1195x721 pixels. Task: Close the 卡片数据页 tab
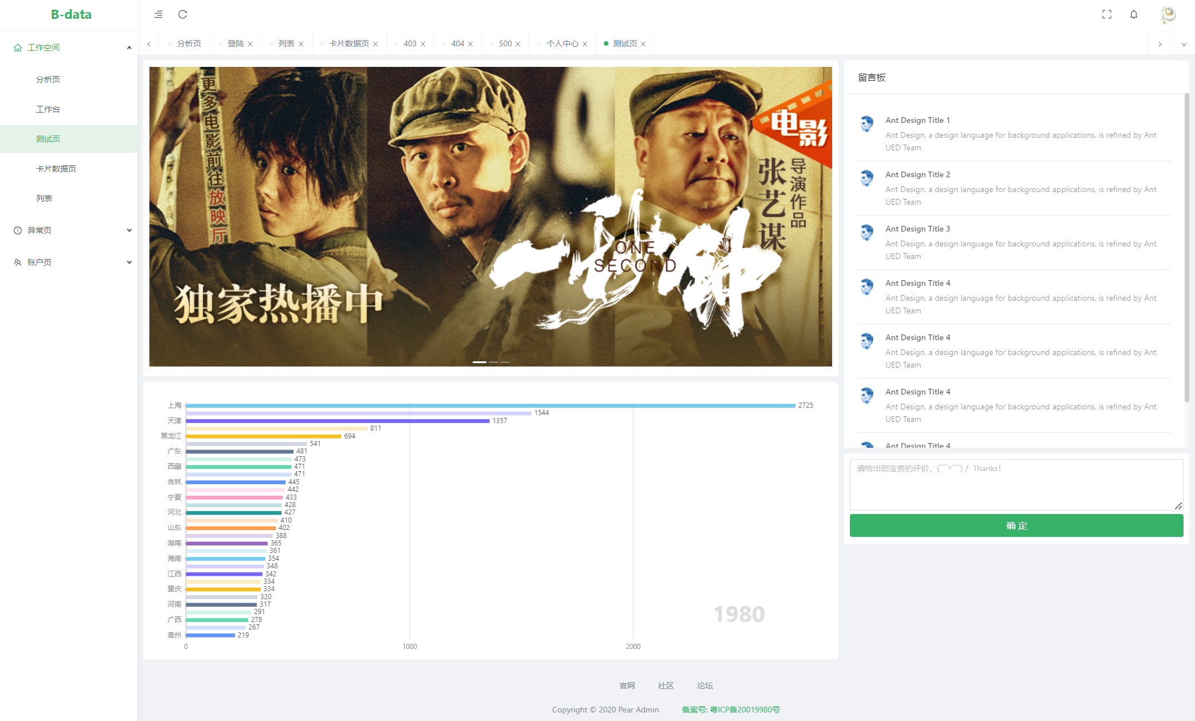[375, 44]
